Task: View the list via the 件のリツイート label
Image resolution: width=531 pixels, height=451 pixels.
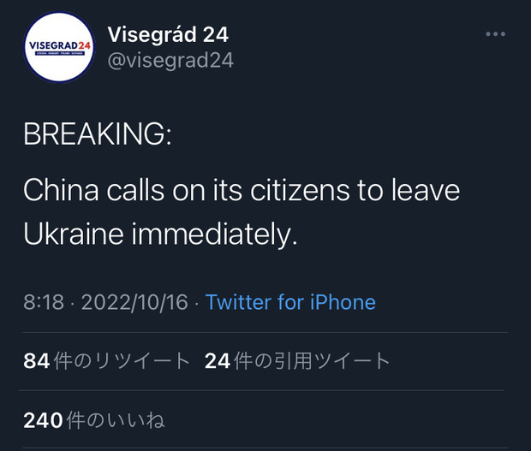Action: pyautogui.click(x=121, y=361)
